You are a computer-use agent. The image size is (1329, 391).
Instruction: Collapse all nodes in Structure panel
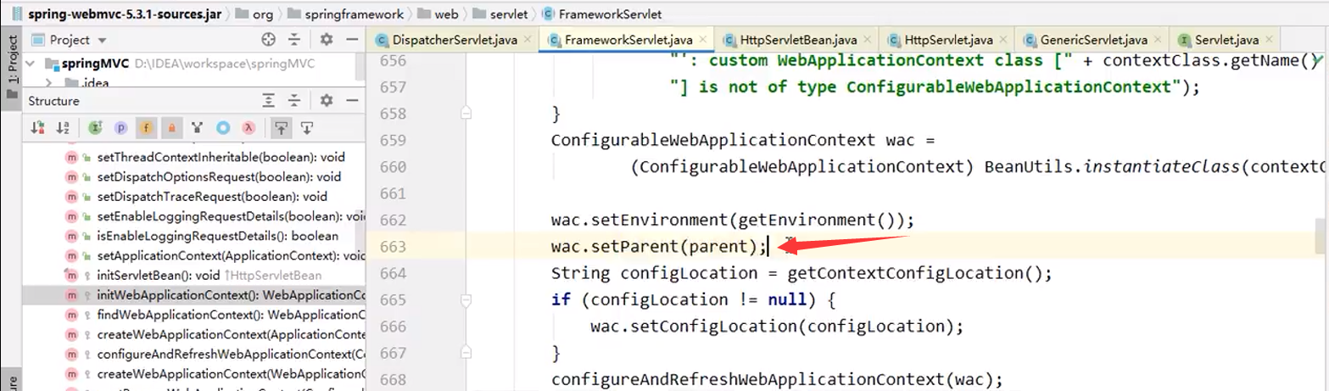(294, 101)
